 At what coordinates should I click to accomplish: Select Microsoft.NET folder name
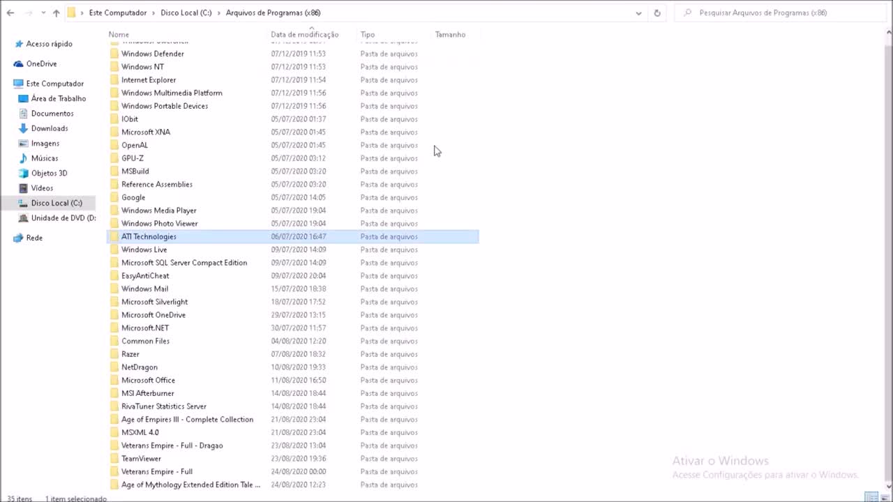point(145,328)
